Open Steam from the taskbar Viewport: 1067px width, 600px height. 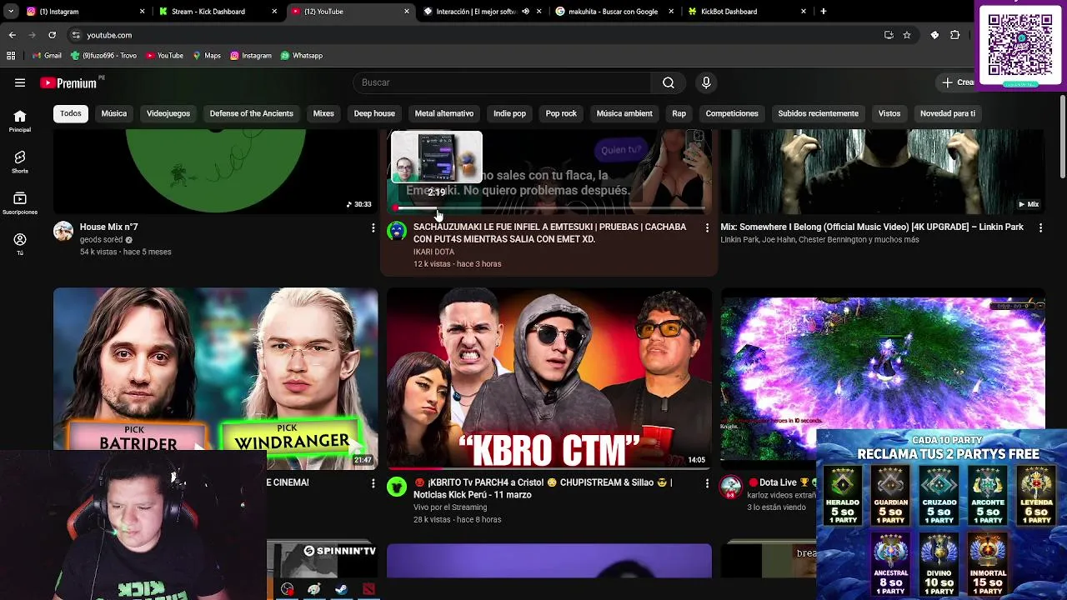coord(341,589)
